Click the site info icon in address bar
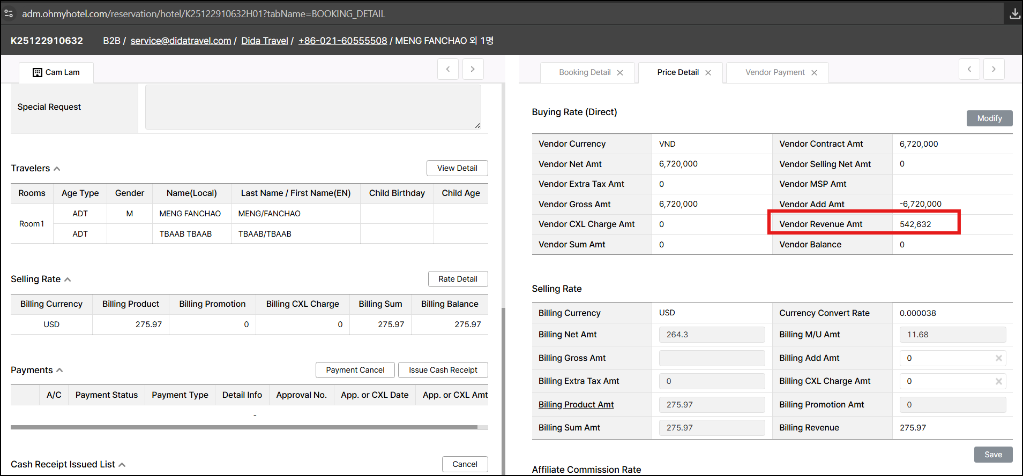This screenshot has height=476, width=1023. click(x=9, y=14)
